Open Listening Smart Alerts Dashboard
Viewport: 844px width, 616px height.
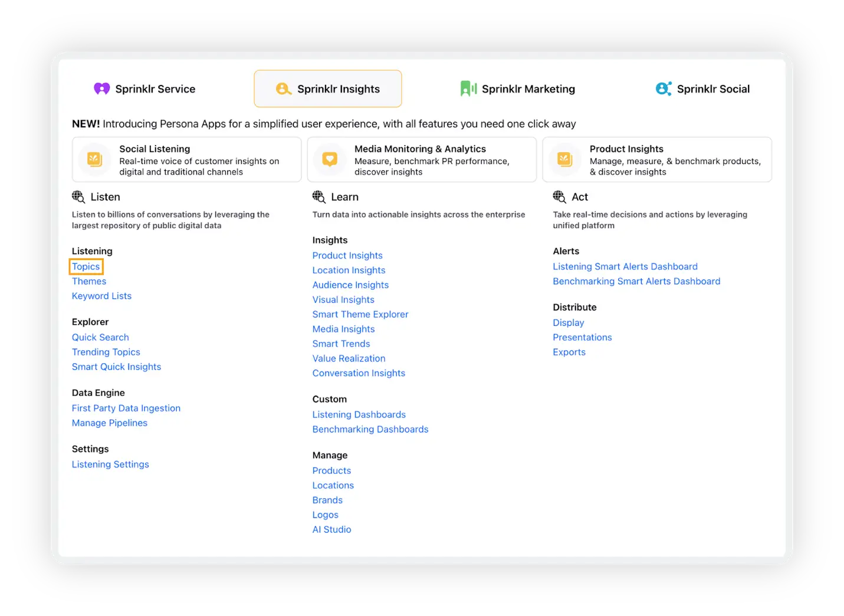coord(625,266)
